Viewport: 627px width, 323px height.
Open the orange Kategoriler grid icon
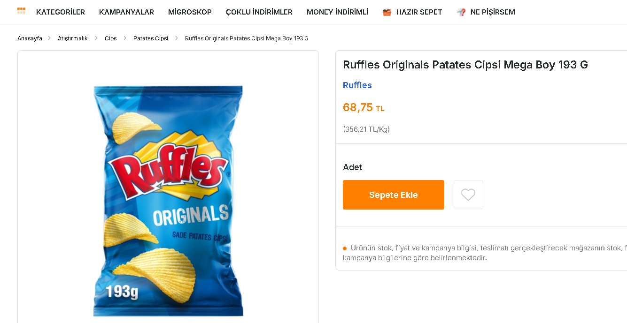coord(21,11)
